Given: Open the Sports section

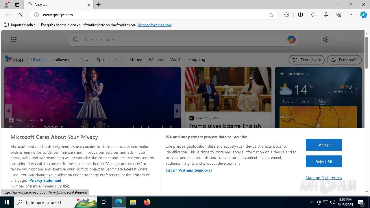Looking at the screenshot, I should coord(103,60).
